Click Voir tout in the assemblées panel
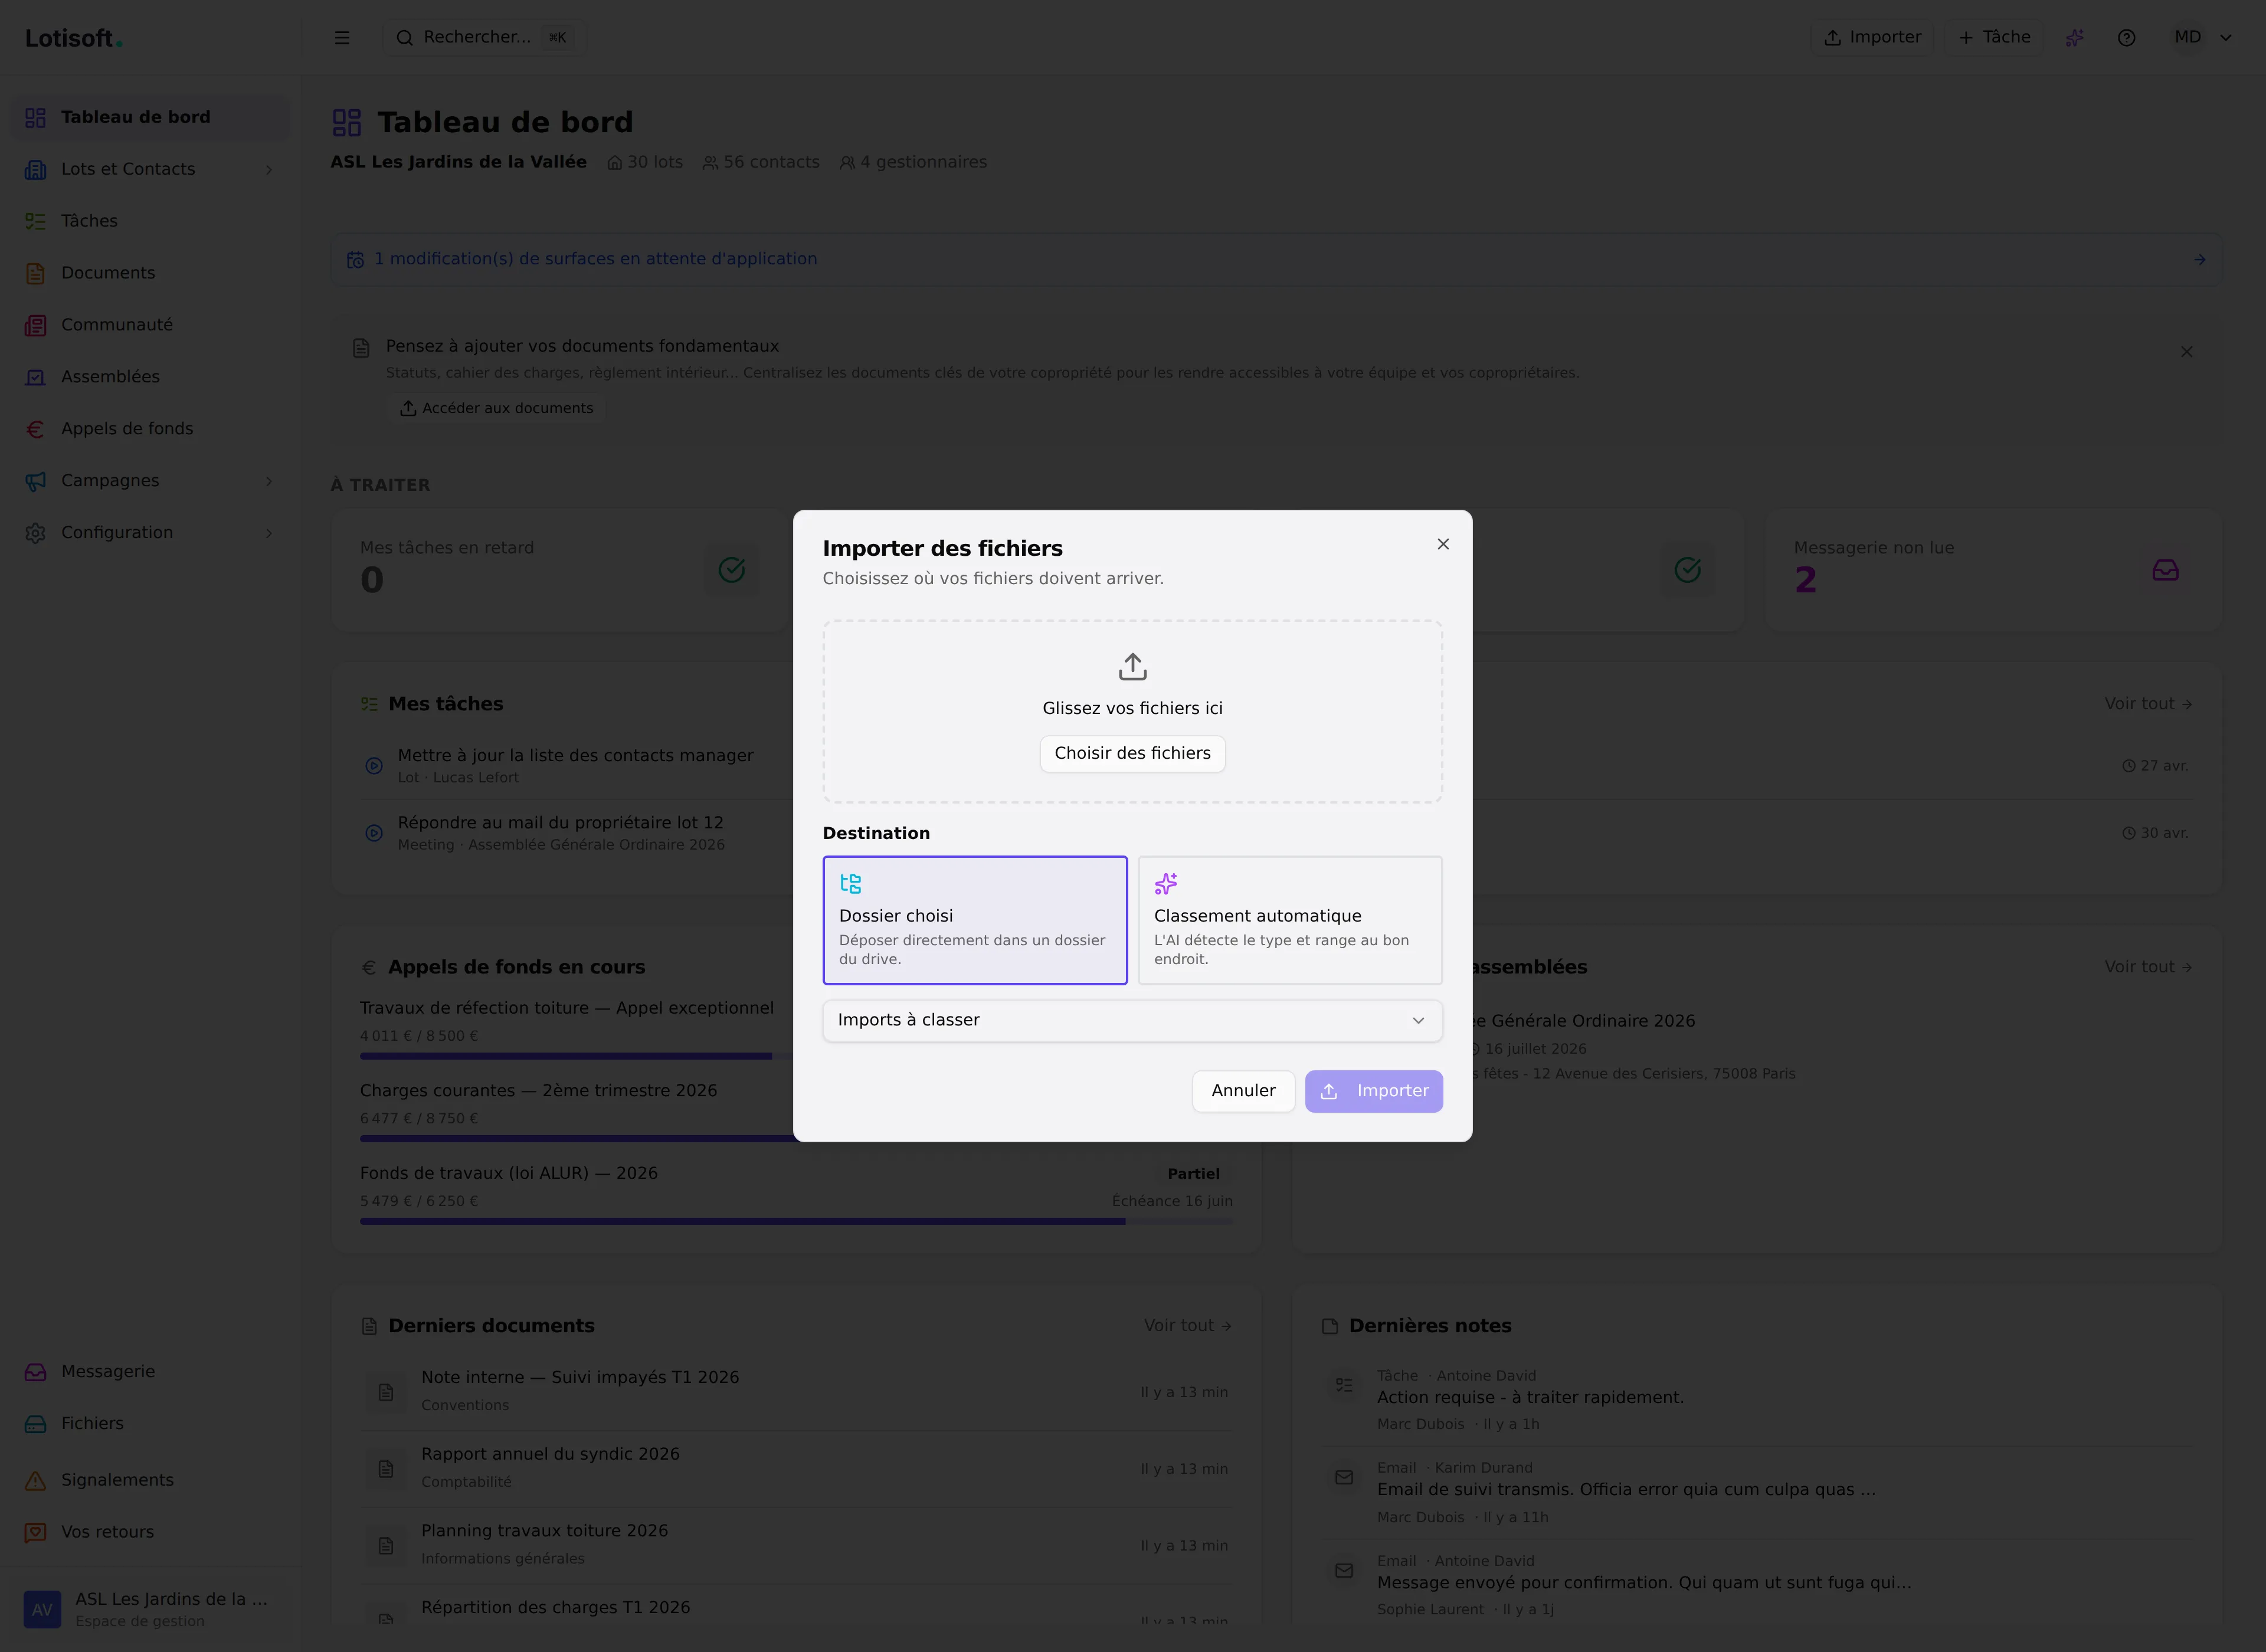The width and height of the screenshot is (2266, 1652). click(2148, 967)
